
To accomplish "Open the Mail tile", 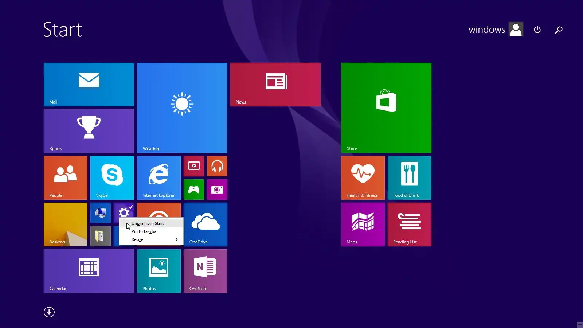I will point(89,85).
